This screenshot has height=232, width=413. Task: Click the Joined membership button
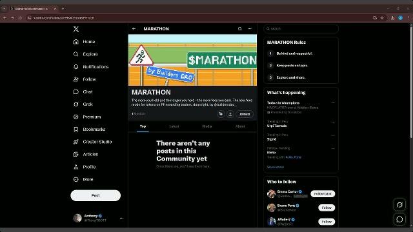tap(245, 114)
